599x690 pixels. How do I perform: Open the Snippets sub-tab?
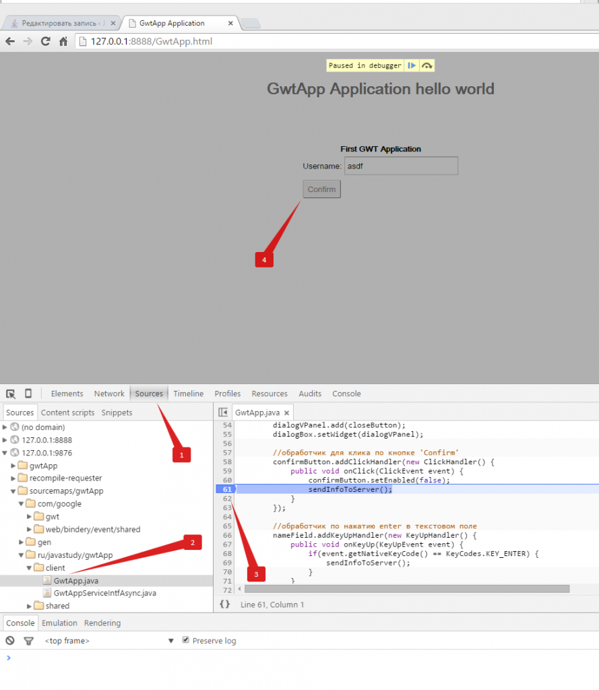[x=117, y=412]
